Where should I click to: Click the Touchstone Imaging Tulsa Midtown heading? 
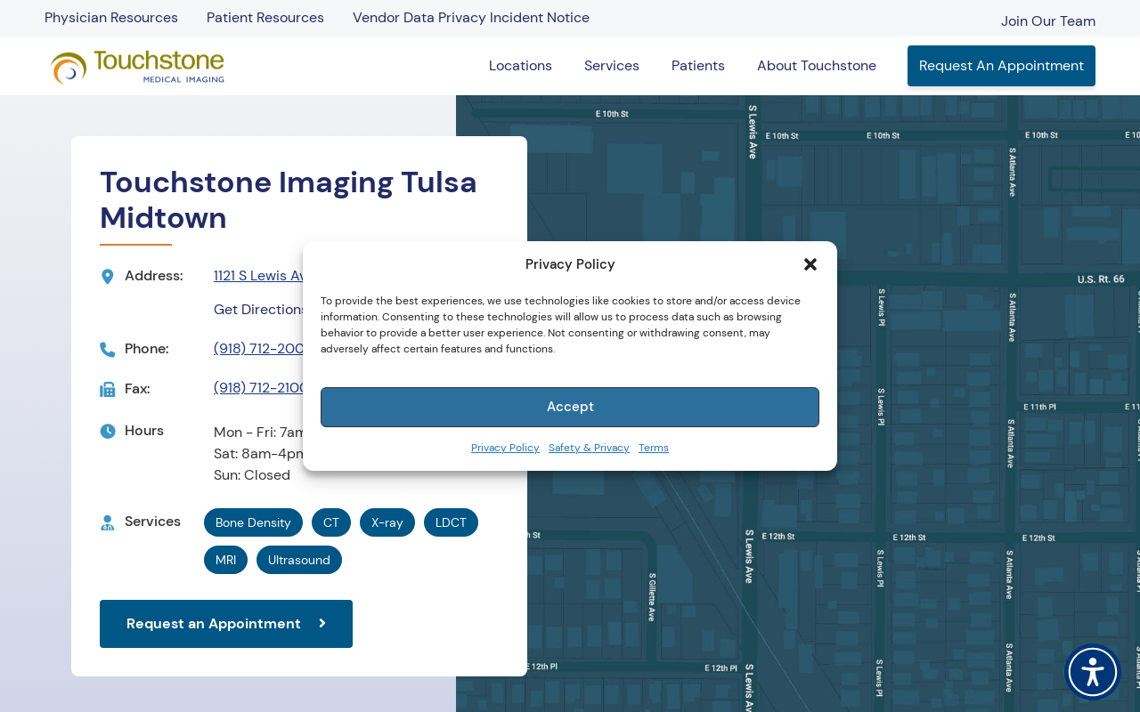tap(289, 200)
